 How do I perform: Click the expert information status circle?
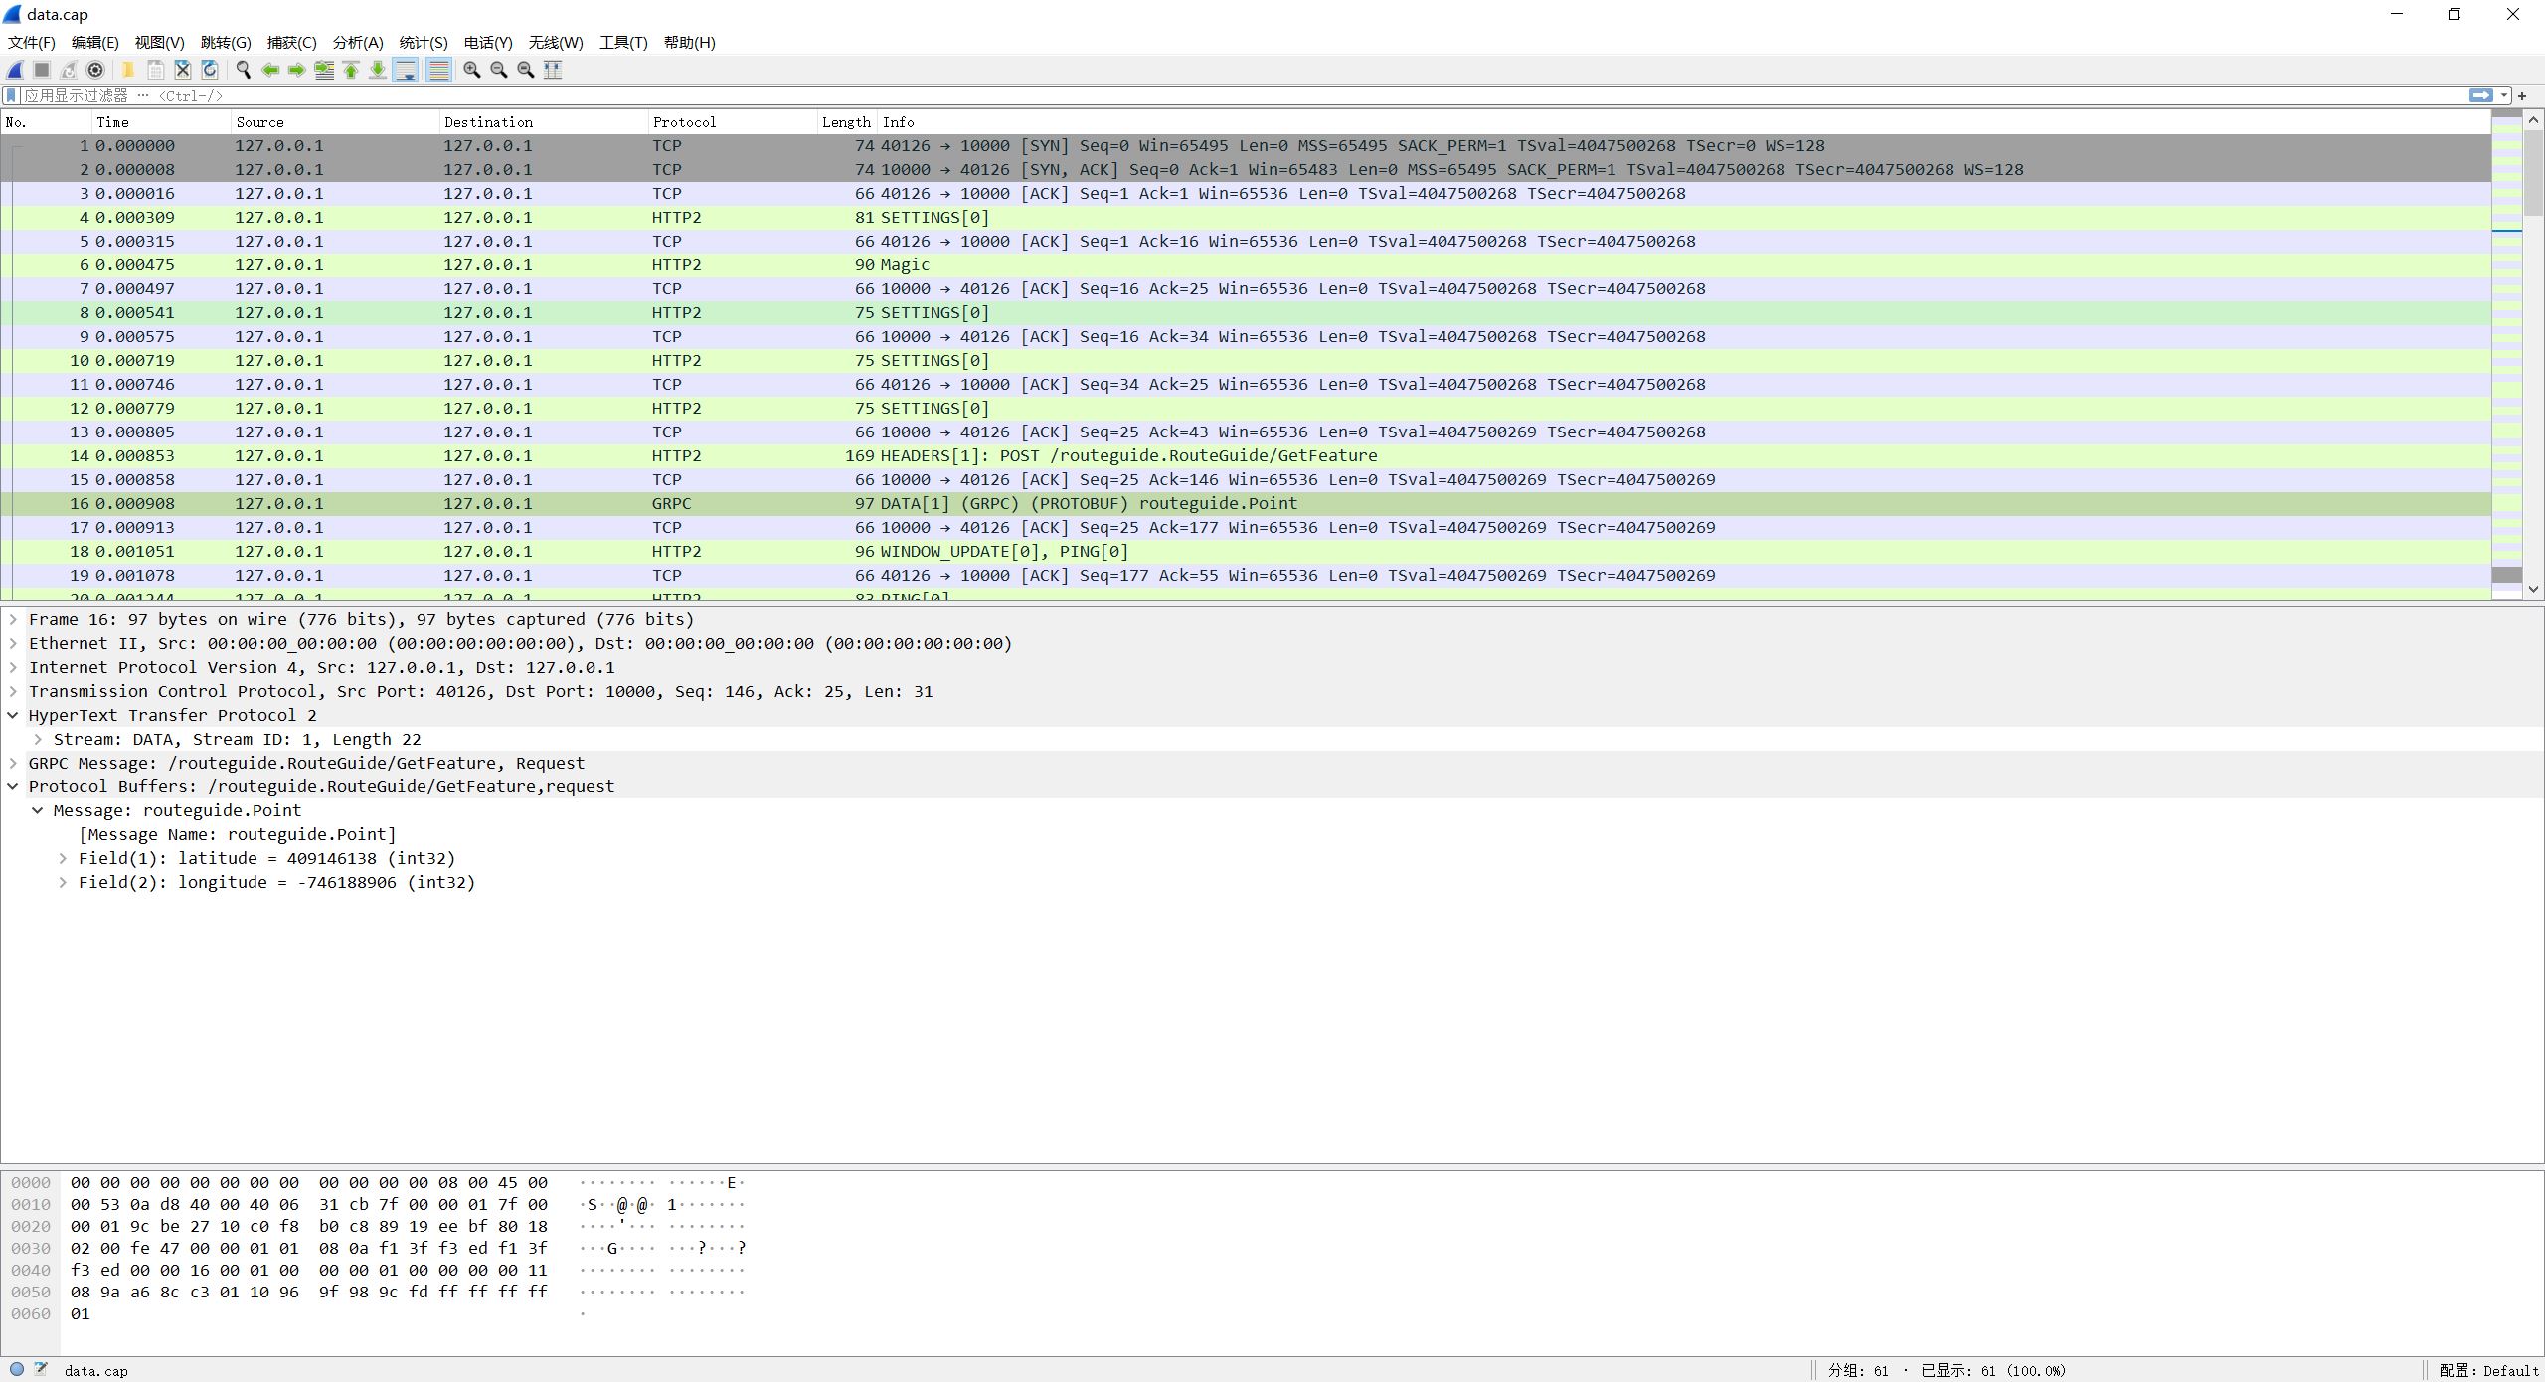(x=17, y=1369)
